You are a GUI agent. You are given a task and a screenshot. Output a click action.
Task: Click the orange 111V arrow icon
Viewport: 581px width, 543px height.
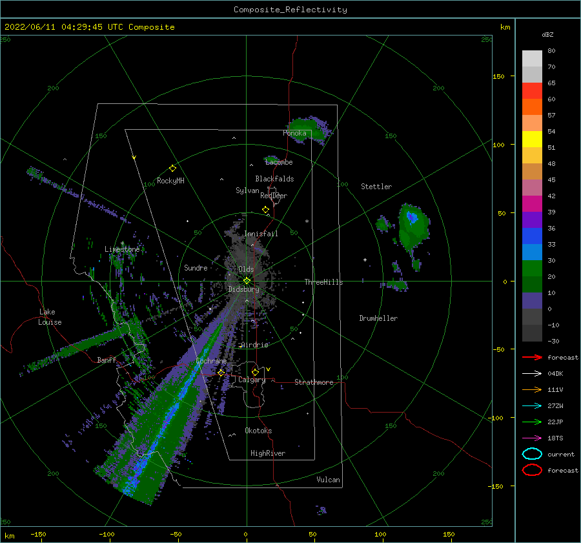[x=532, y=389]
